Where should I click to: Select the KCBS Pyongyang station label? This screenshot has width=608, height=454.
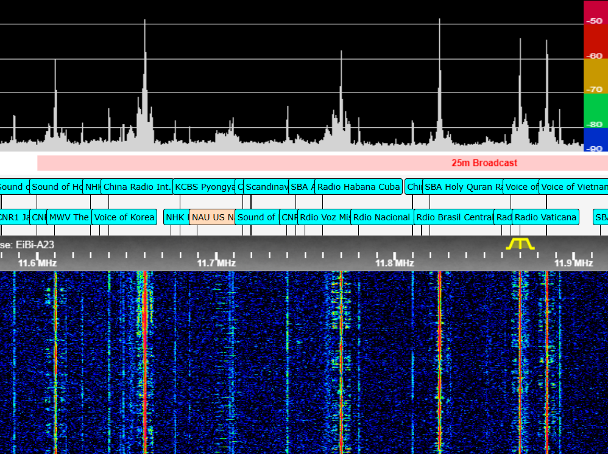click(x=205, y=187)
